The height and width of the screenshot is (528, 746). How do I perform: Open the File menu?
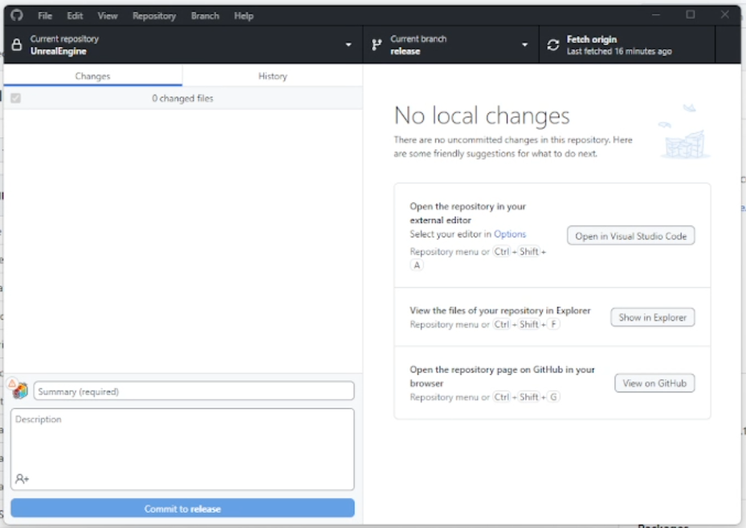tap(45, 16)
